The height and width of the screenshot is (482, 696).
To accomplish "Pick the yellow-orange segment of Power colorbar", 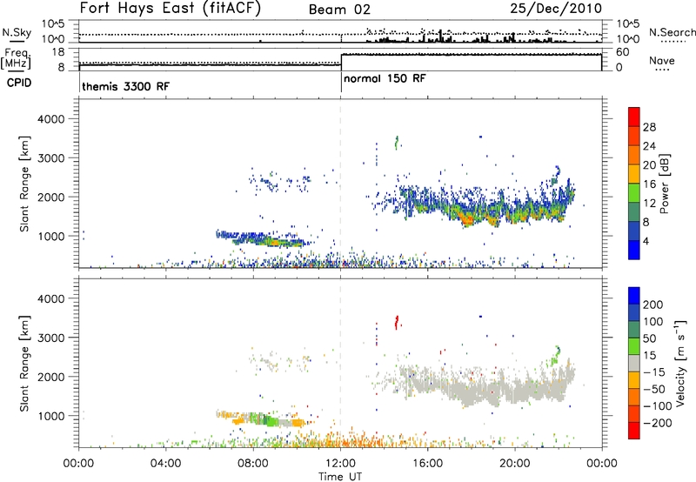I will point(634,173).
